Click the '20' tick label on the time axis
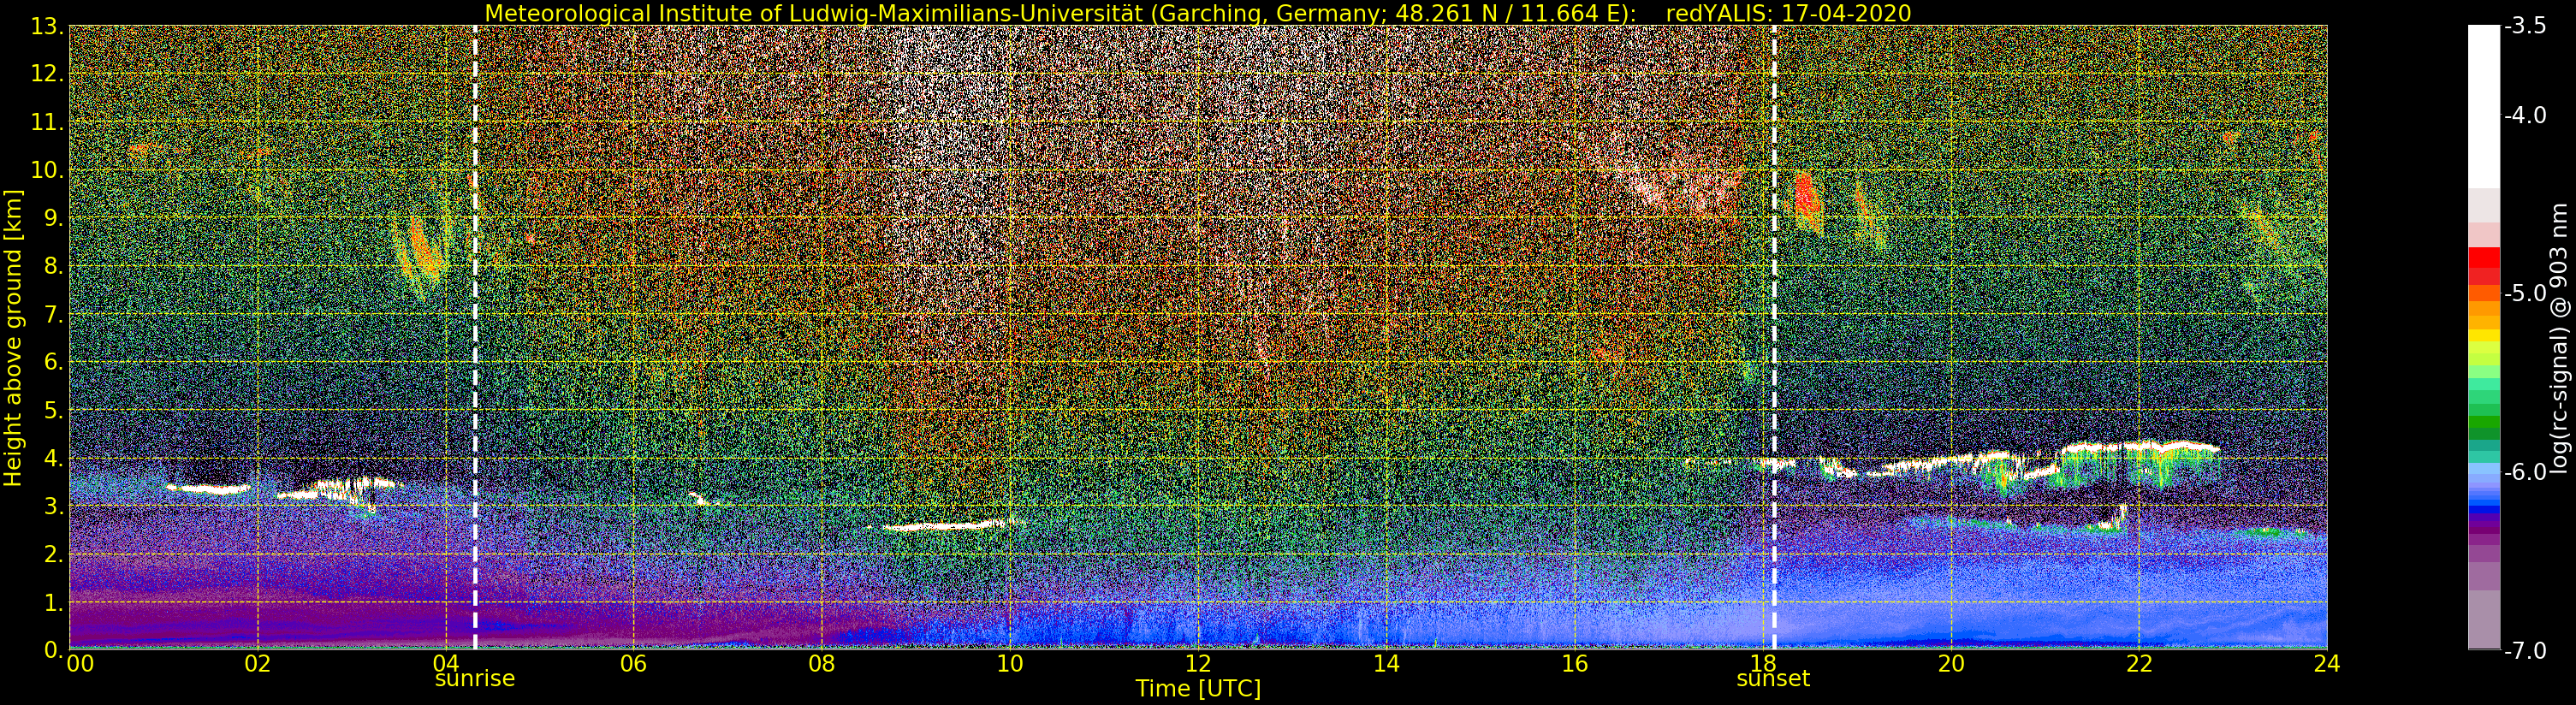 pyautogui.click(x=1951, y=663)
